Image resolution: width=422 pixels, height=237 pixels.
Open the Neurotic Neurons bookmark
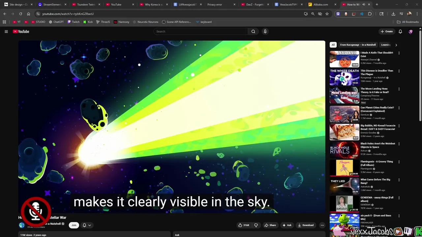145,22
